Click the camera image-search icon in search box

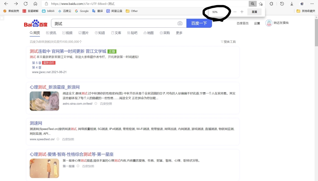[180, 23]
